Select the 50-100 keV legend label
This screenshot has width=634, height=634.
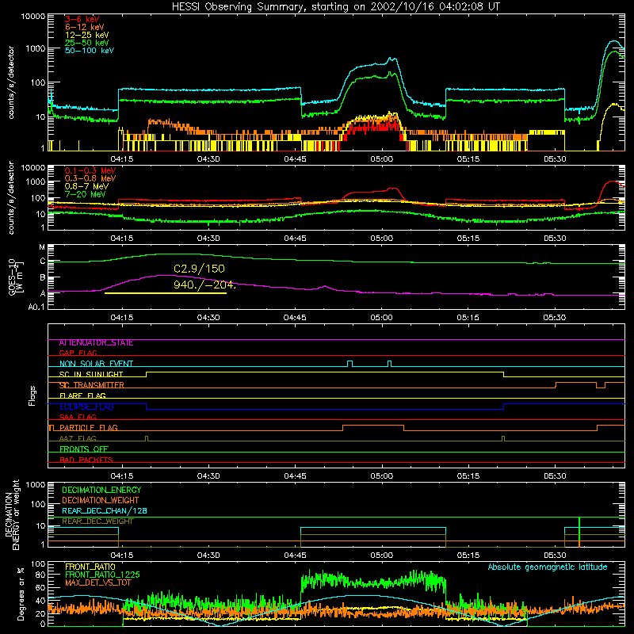[x=90, y=51]
